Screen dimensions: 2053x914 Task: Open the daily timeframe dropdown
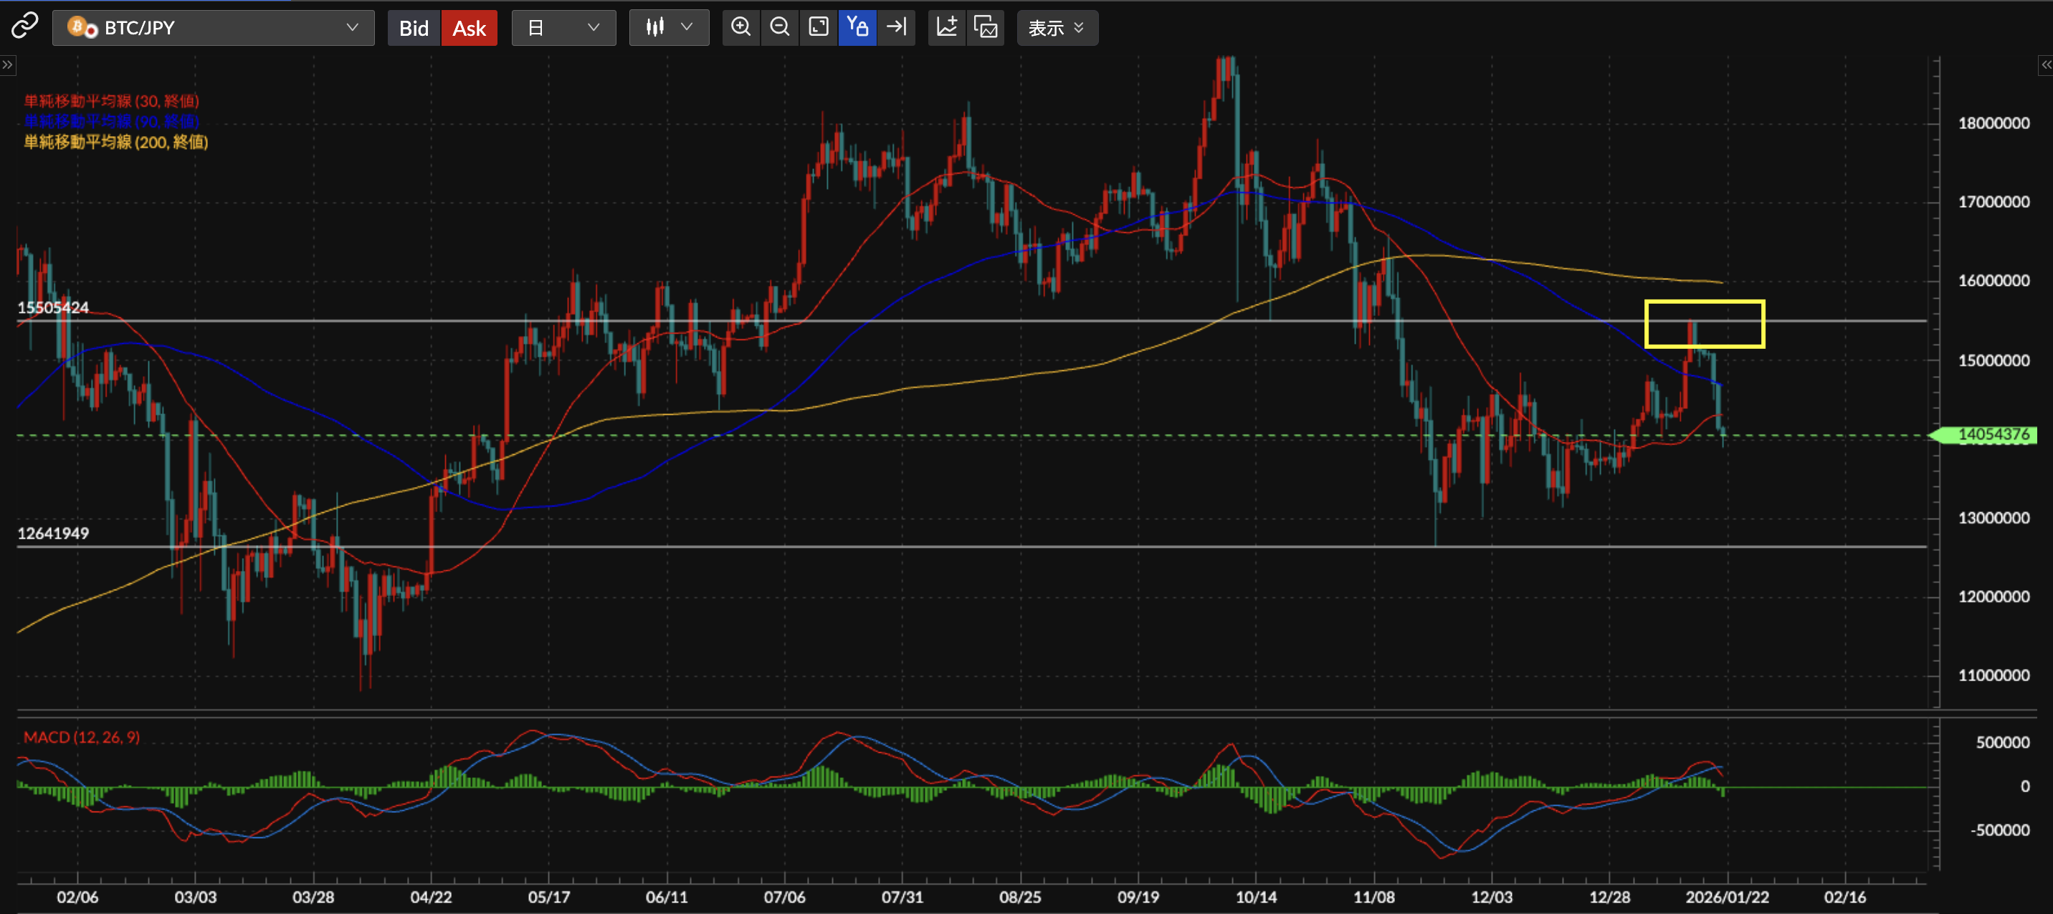563,28
